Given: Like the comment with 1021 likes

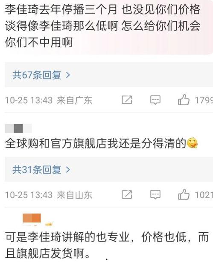Looking at the screenshot, I should tap(184, 194).
